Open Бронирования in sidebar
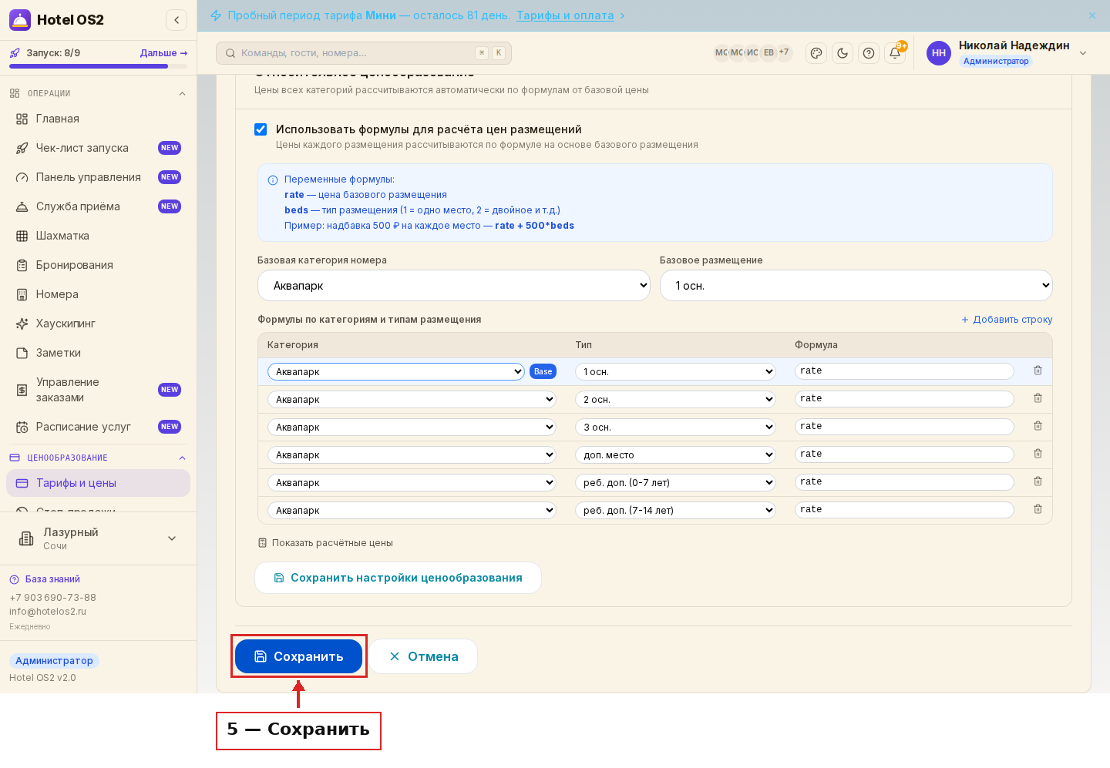The image size is (1110, 768). click(98, 265)
